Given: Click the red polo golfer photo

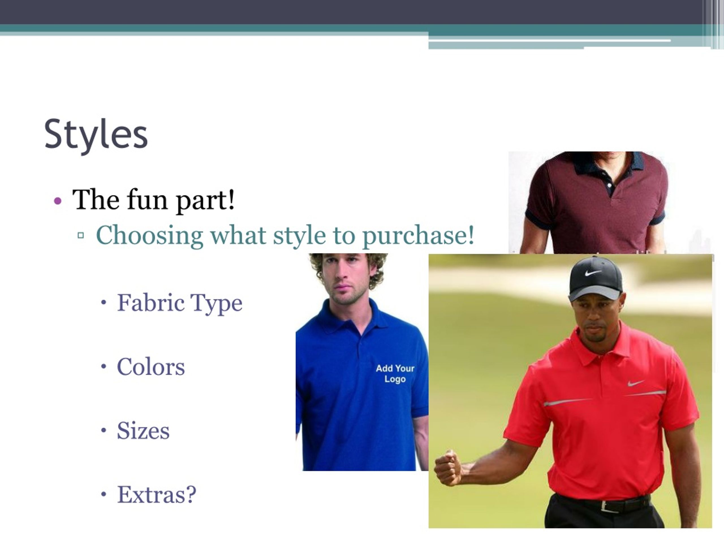Looking at the screenshot, I should pos(570,391).
